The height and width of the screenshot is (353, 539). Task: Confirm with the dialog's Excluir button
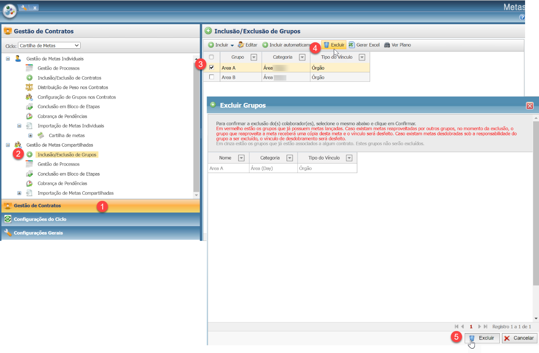click(x=482, y=338)
